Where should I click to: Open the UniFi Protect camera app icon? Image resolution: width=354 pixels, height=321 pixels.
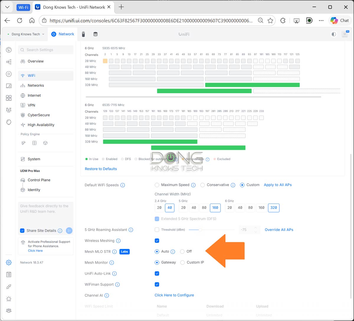tap(83, 34)
